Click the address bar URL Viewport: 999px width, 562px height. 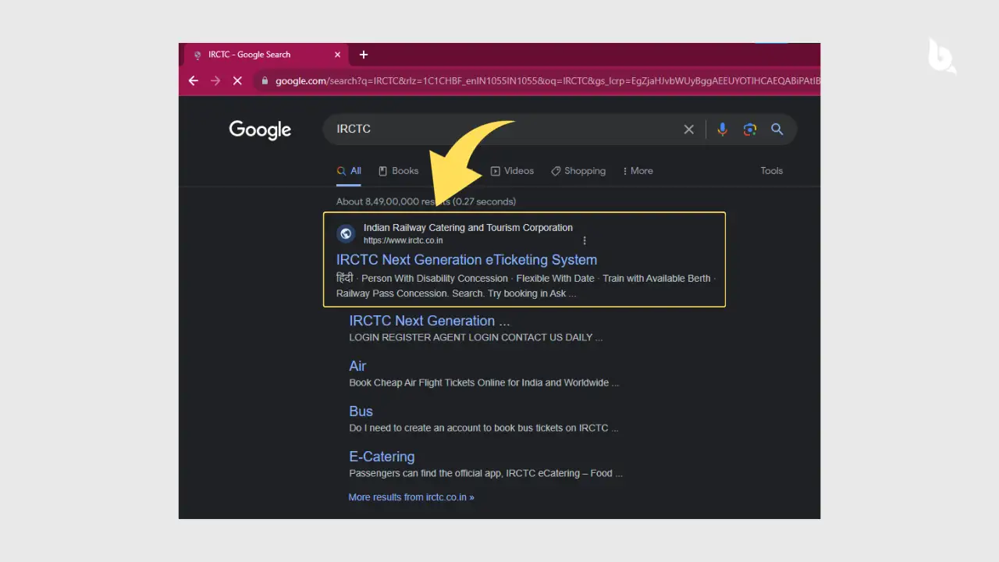547,80
